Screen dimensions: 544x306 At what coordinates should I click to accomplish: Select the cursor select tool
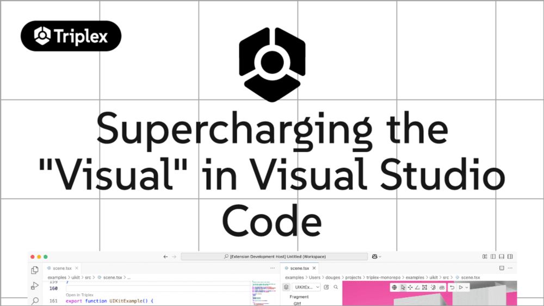click(x=403, y=288)
